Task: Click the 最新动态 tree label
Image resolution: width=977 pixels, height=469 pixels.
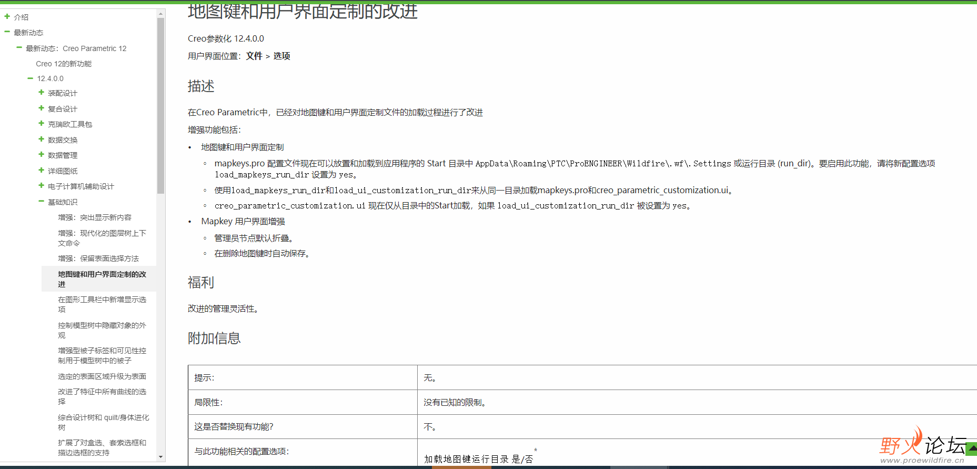Action: (x=28, y=33)
